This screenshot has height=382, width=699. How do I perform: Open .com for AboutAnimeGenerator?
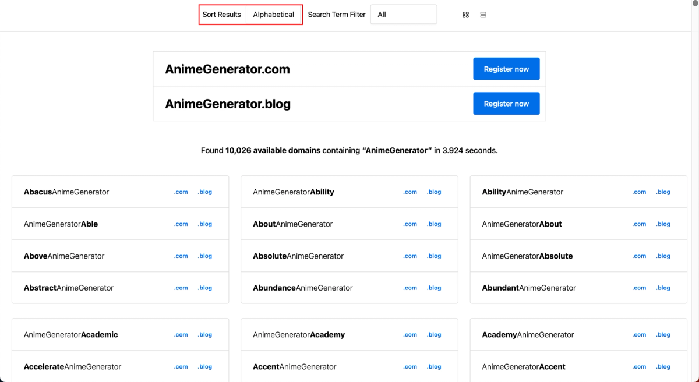[411, 224]
